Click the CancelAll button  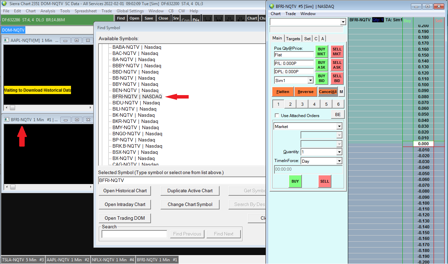pyautogui.click(x=328, y=92)
